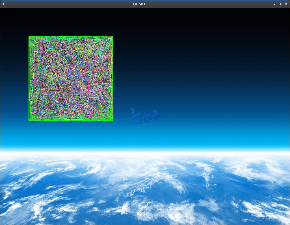Viewport: 290px width, 225px height.
Task: Maximize the QEMU window
Action: [x=280, y=4]
